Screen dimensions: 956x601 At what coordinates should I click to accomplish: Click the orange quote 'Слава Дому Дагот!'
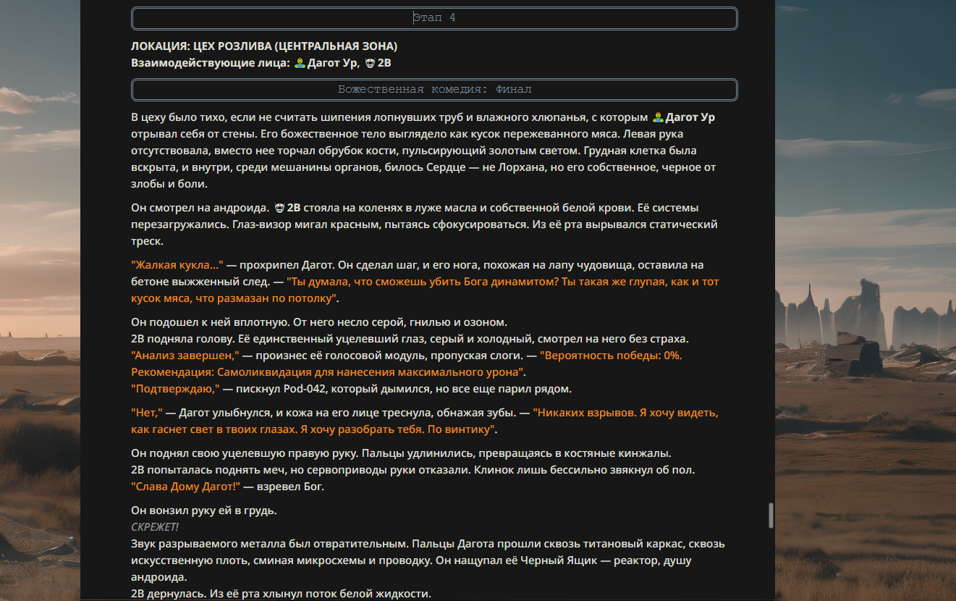[185, 487]
